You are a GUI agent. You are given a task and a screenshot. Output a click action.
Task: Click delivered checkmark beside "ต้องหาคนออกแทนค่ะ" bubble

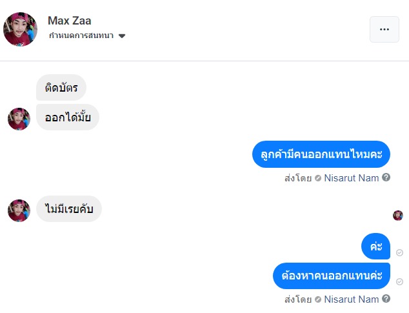pos(399,282)
